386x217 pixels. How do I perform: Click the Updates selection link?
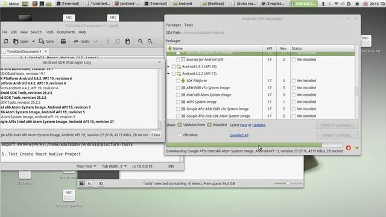coord(259,125)
